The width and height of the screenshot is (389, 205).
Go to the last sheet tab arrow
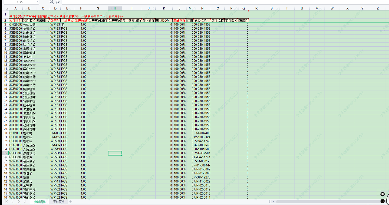[x=25, y=202]
